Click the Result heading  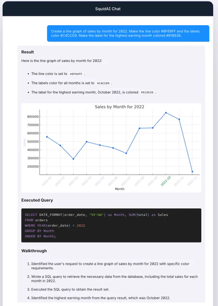point(27,52)
